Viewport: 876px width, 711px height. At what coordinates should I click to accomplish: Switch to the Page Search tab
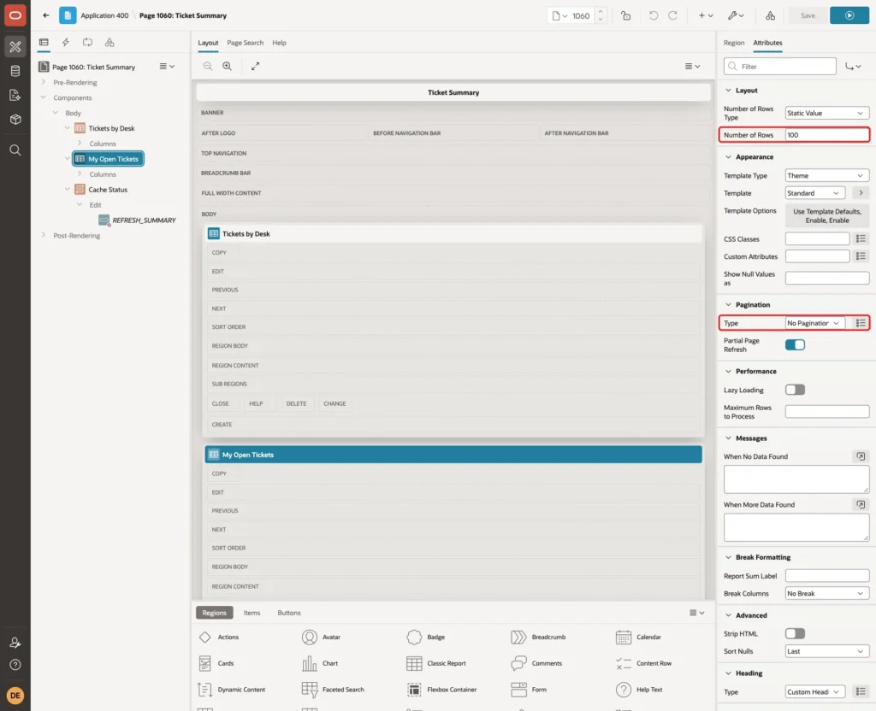point(245,43)
